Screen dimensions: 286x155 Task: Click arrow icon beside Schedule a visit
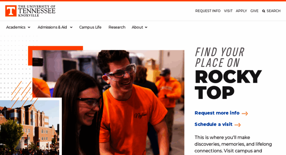point(238,125)
